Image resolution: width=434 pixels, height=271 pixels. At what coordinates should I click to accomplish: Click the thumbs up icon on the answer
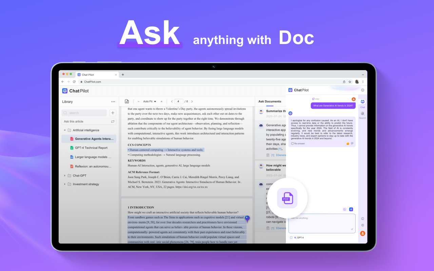[x=348, y=144]
